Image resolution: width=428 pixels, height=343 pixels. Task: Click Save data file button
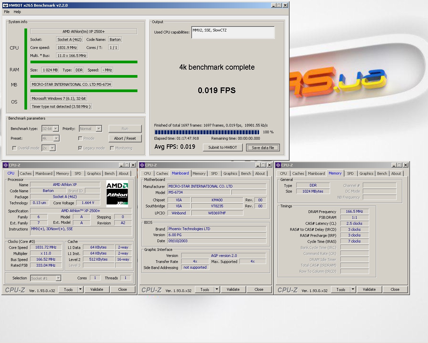[x=263, y=147]
